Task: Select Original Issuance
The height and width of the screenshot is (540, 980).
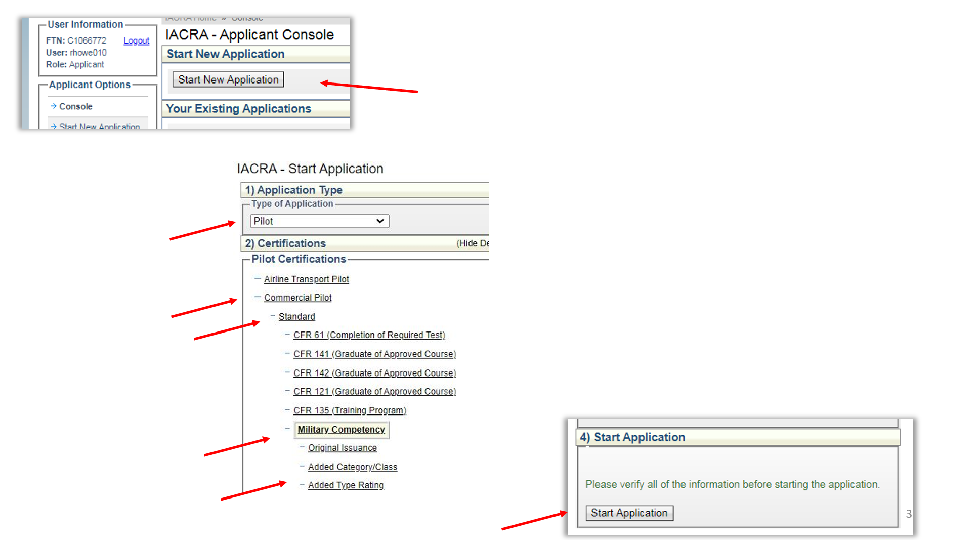Action: pos(342,448)
